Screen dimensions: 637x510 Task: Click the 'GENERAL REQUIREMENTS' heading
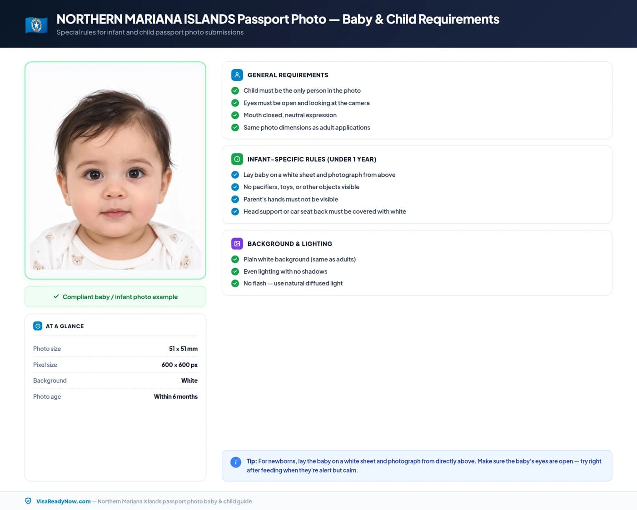click(x=288, y=75)
